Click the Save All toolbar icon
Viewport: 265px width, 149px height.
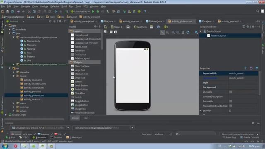pyautogui.click(x=7, y=12)
